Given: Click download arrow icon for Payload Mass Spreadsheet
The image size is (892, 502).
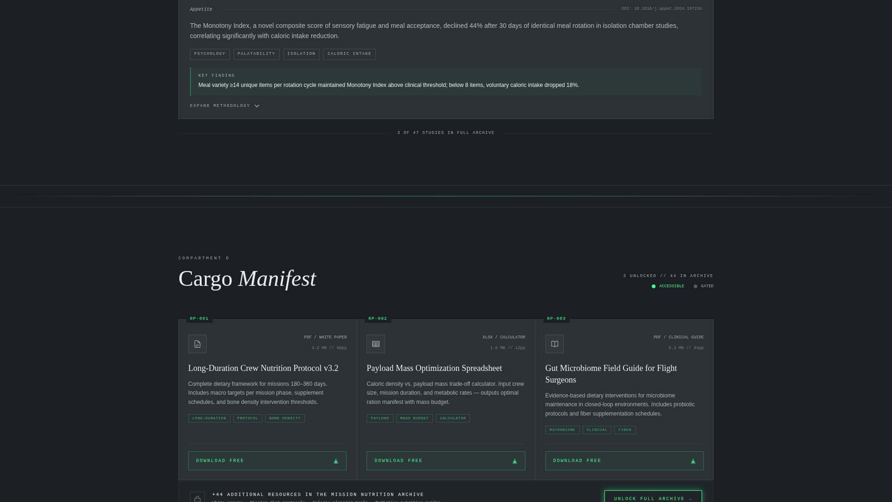Looking at the screenshot, I should point(514,461).
